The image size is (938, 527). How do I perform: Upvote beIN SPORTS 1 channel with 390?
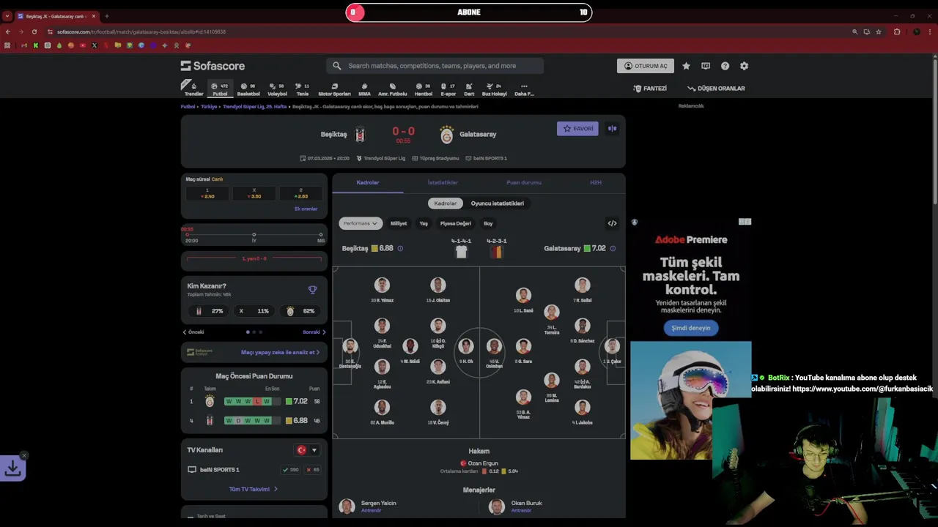290,470
